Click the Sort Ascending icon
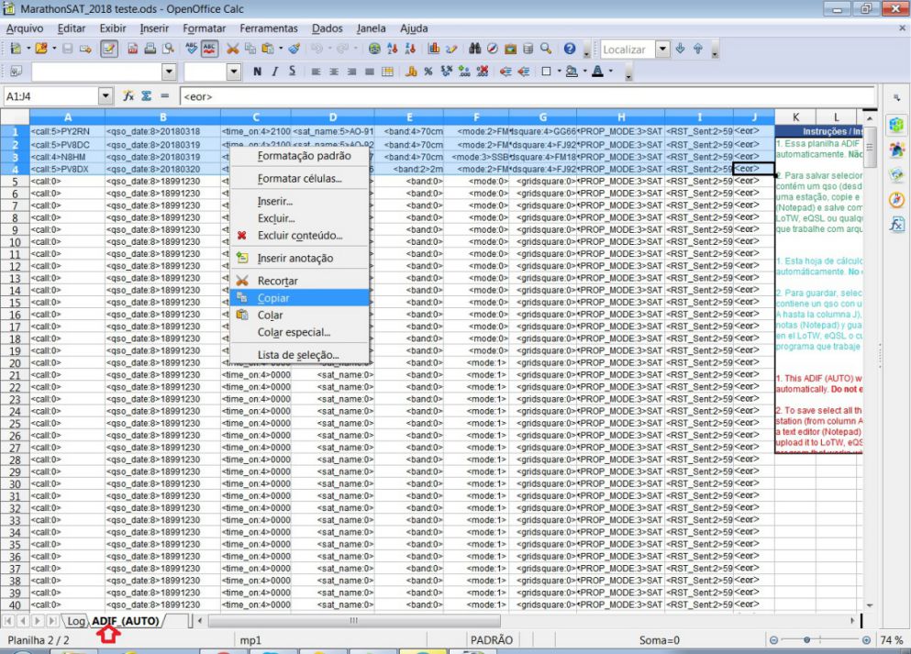The width and height of the screenshot is (911, 654). pyautogui.click(x=394, y=50)
